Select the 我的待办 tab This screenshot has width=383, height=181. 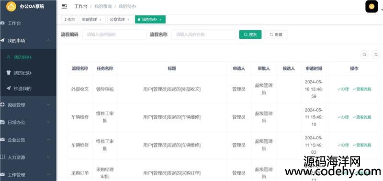tap(150, 20)
